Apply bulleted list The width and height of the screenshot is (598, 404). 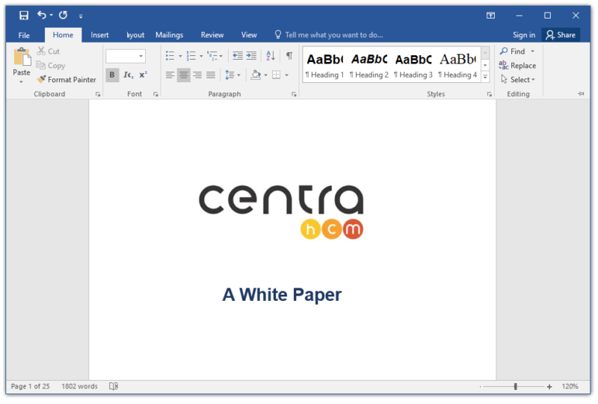[x=170, y=56]
